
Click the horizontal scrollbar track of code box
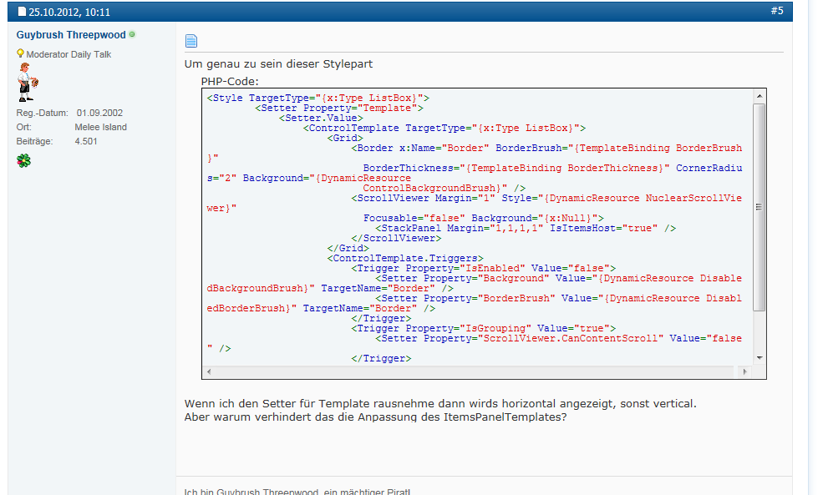(x=477, y=371)
